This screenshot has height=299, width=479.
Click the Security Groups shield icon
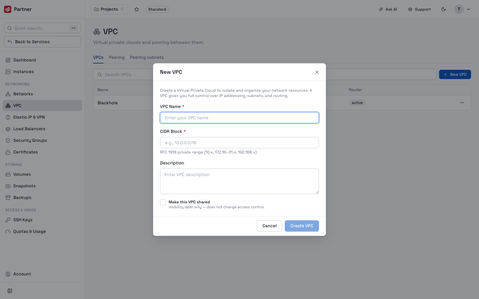point(8,141)
